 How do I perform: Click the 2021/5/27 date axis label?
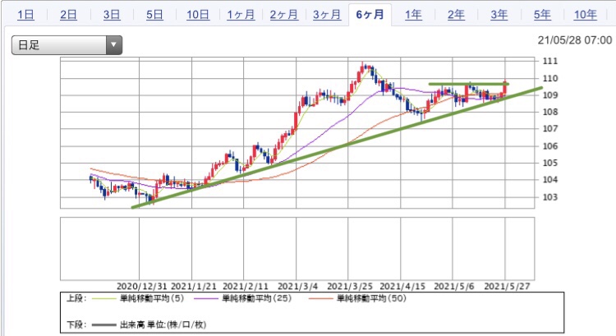pyautogui.click(x=507, y=286)
